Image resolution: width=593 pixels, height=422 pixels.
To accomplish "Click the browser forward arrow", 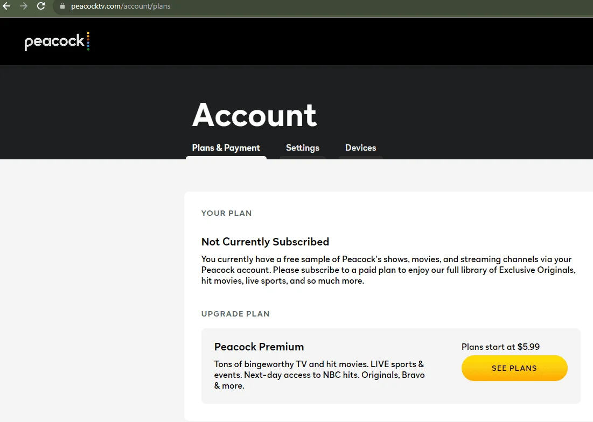I will (24, 6).
